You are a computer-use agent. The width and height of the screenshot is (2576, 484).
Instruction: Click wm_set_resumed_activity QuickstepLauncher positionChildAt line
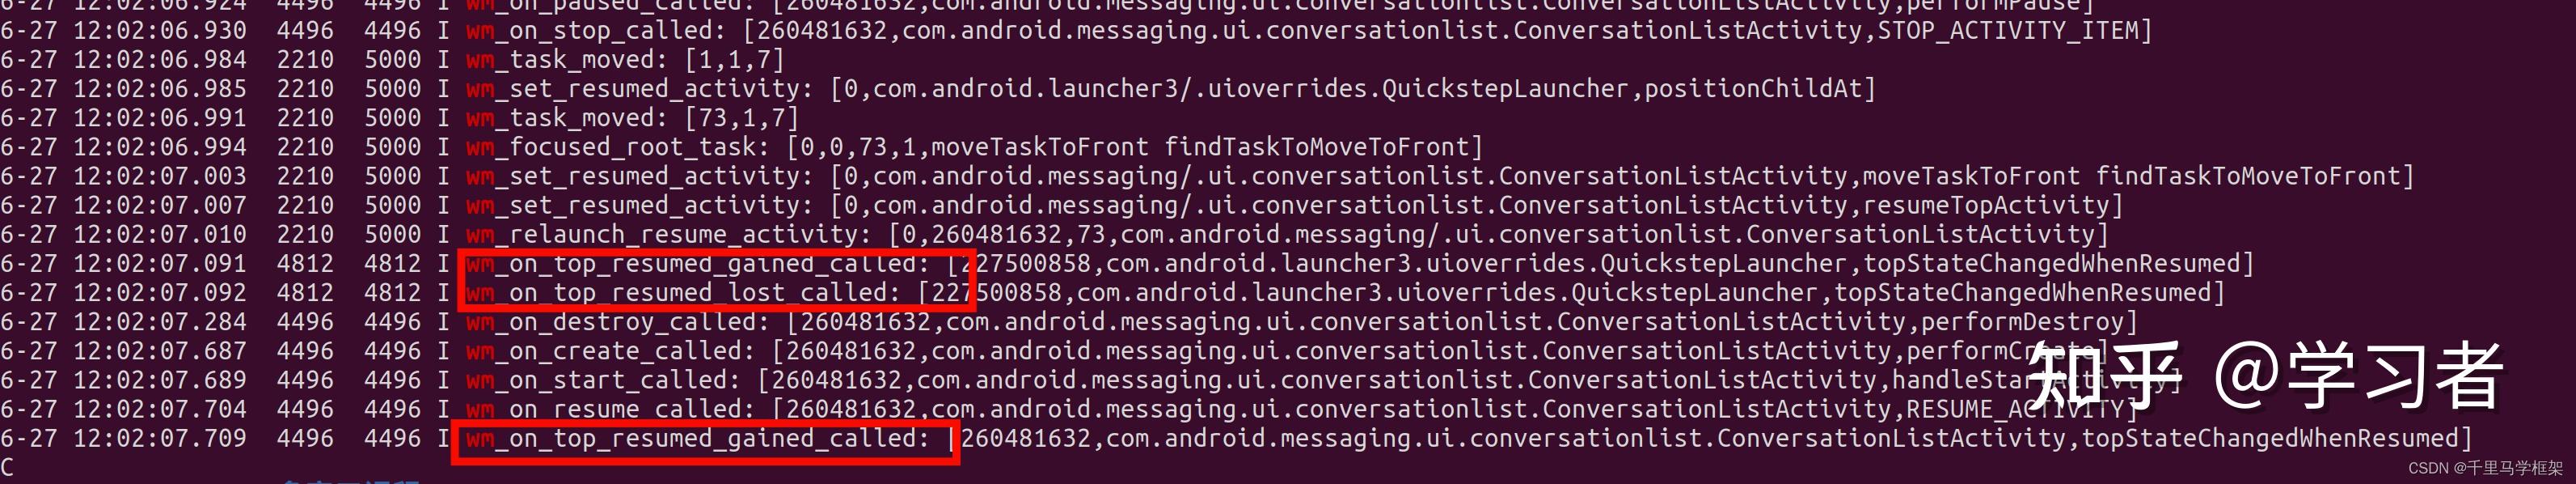coord(938,89)
